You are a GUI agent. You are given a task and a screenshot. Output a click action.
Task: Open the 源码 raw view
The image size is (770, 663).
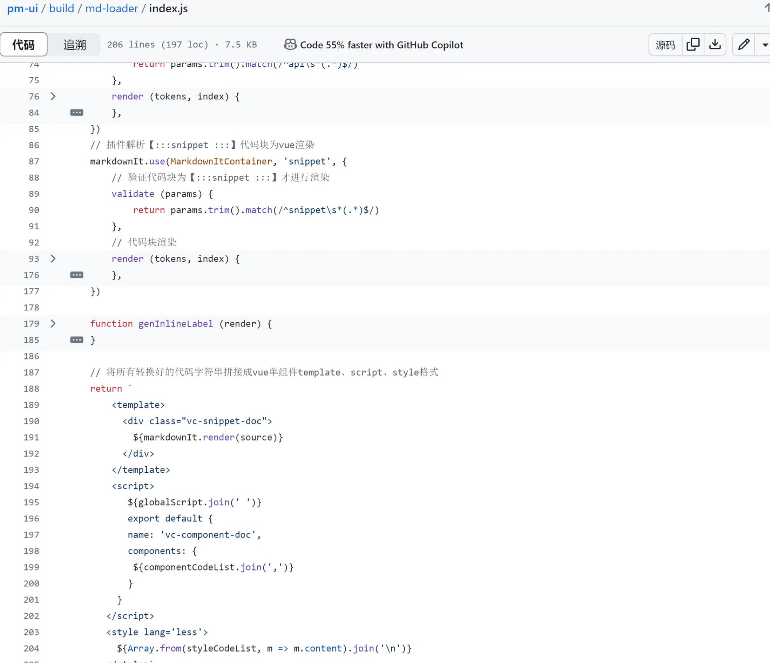coord(665,44)
